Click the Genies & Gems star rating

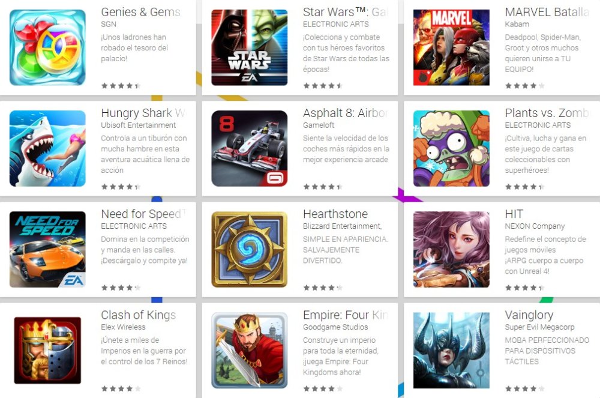[x=121, y=86]
